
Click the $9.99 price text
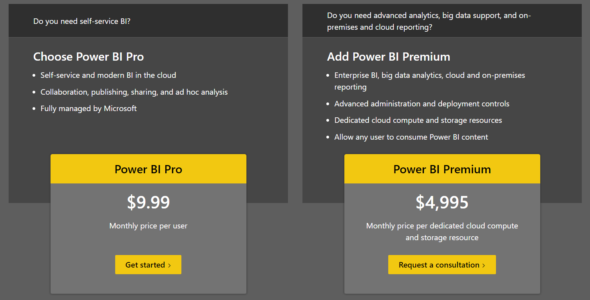[148, 202]
